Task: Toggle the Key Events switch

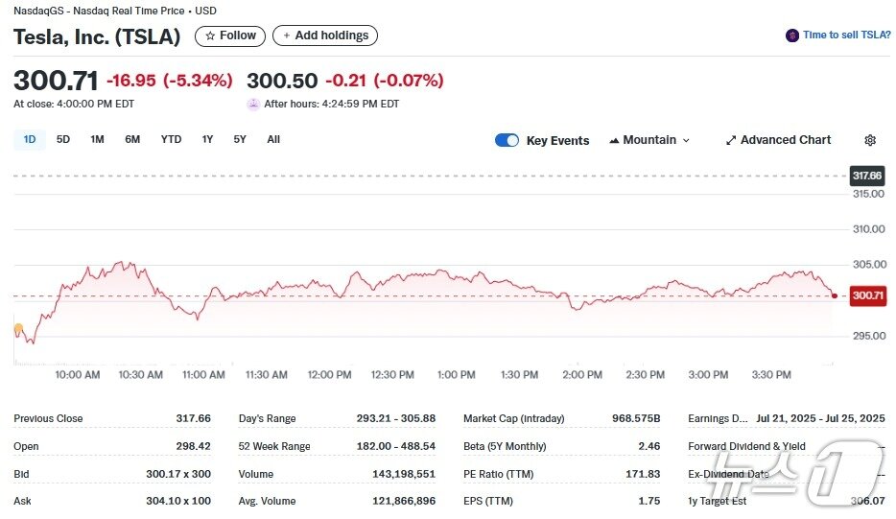Action: coord(507,140)
